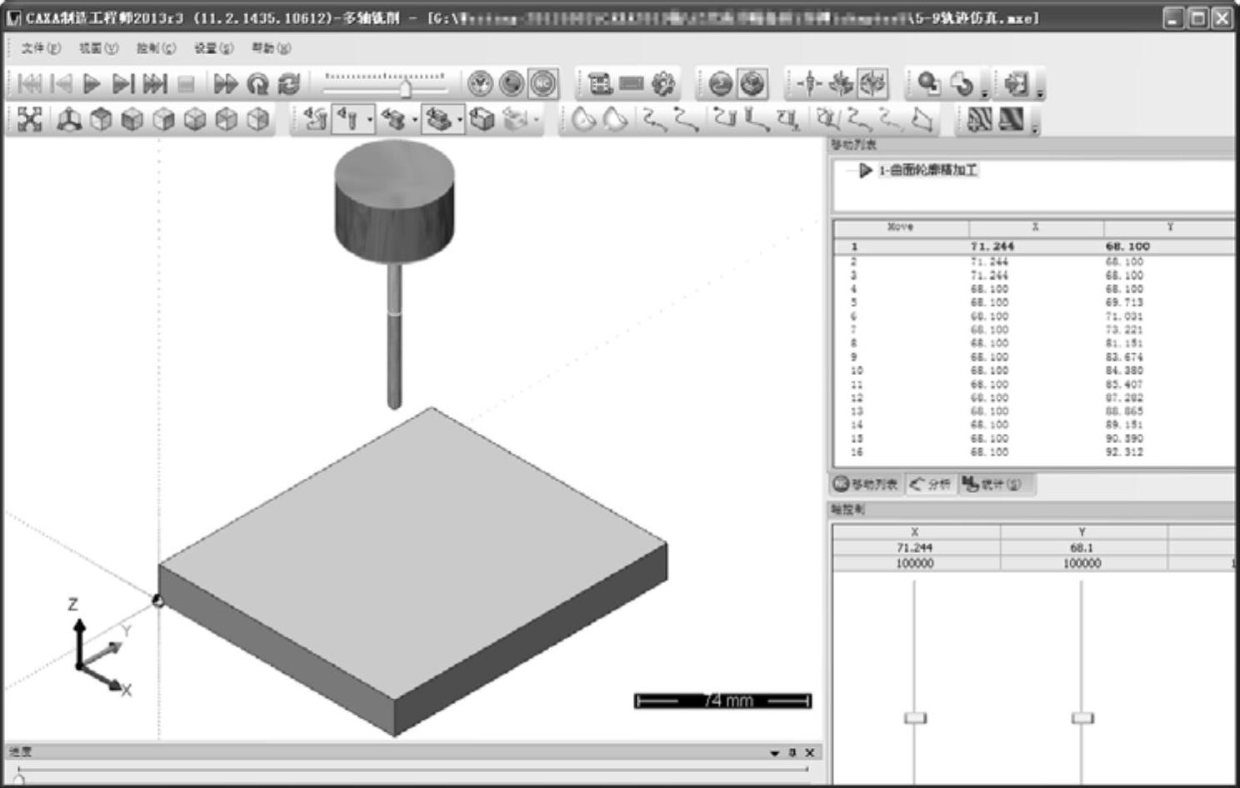
Task: Expand the 1-曲面轮廓精加工 operation node
Action: tap(865, 171)
